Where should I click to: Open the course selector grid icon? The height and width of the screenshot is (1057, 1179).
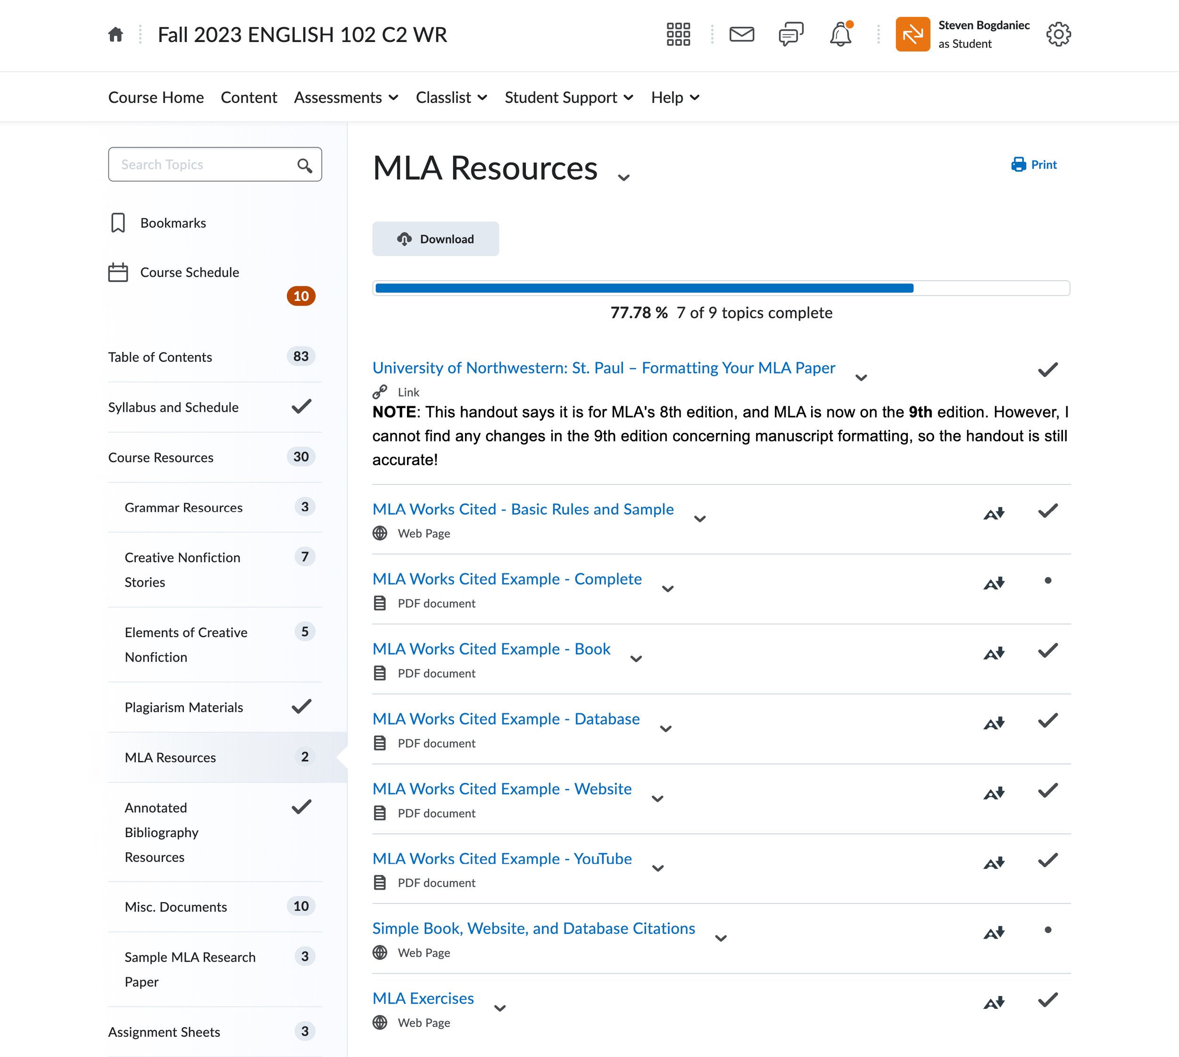(678, 35)
